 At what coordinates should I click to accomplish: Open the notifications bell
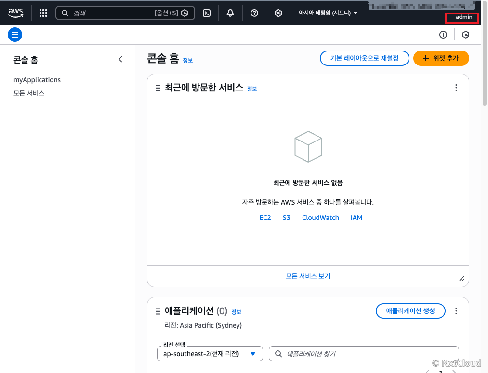pos(230,13)
